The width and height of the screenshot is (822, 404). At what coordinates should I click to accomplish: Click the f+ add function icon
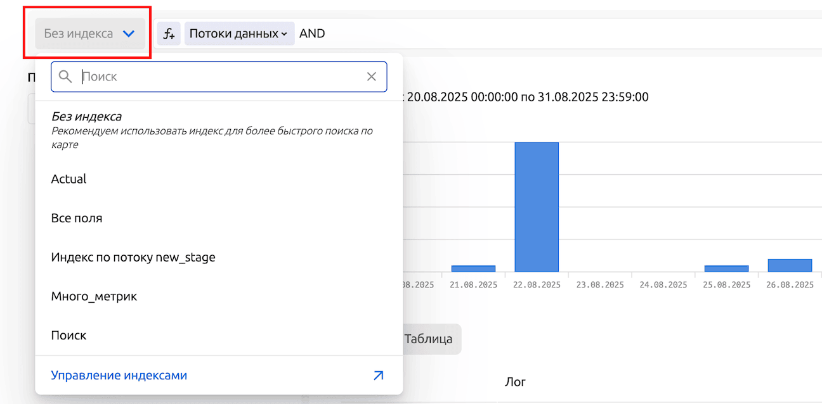click(x=169, y=34)
